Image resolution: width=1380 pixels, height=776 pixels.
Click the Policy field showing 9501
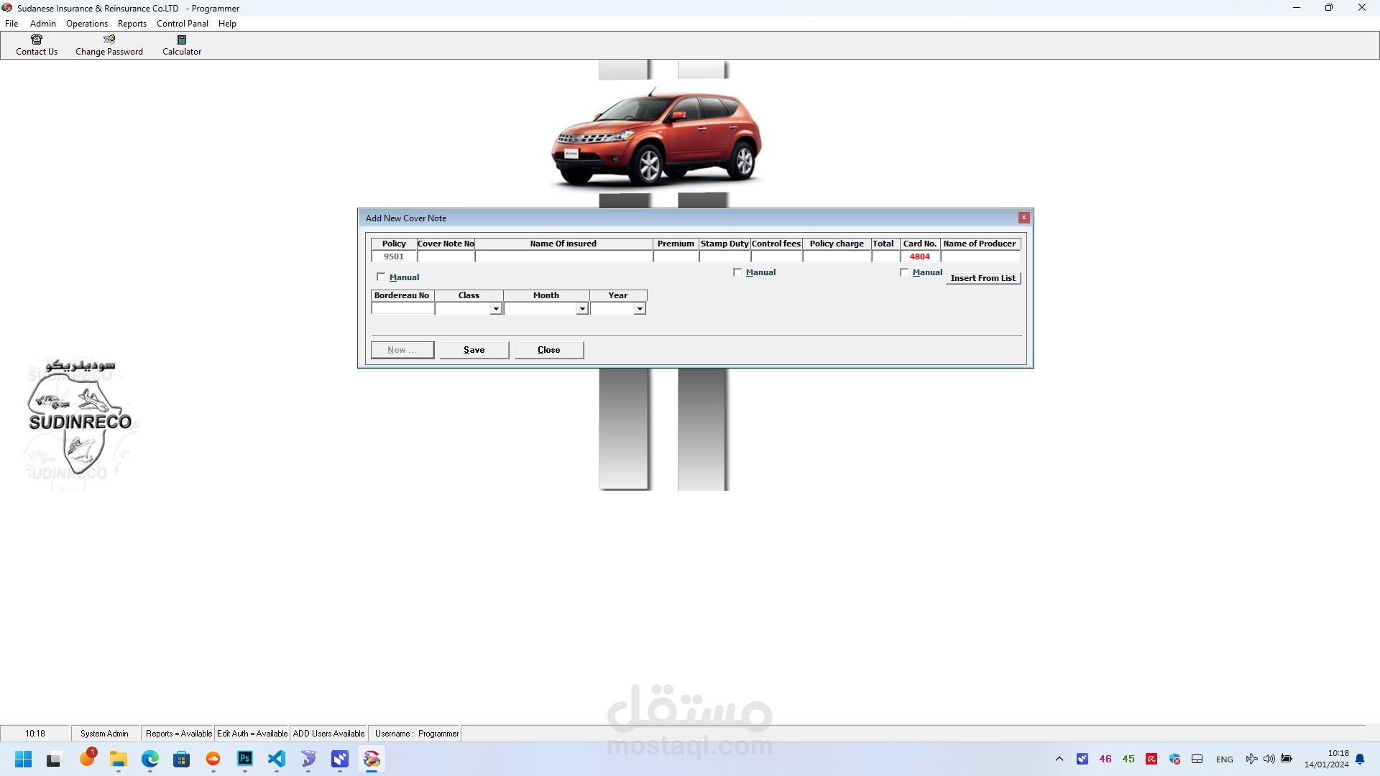click(394, 257)
